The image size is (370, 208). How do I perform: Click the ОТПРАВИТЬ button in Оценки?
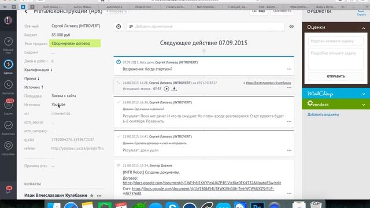click(x=336, y=76)
